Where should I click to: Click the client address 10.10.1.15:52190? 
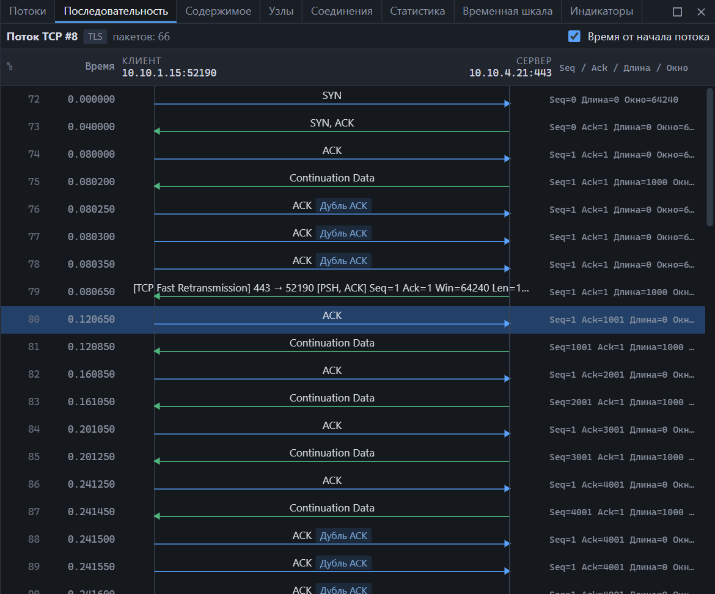pos(169,73)
